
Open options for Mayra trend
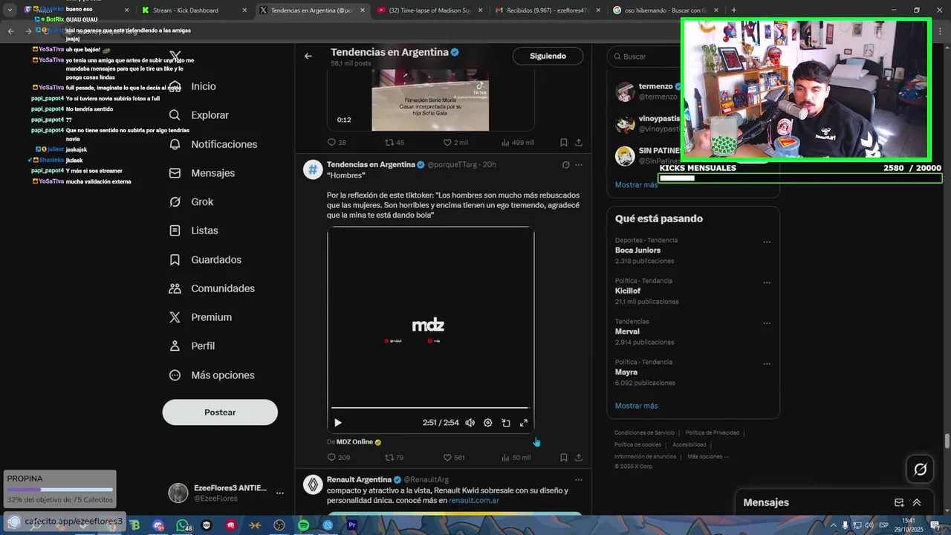point(767,364)
